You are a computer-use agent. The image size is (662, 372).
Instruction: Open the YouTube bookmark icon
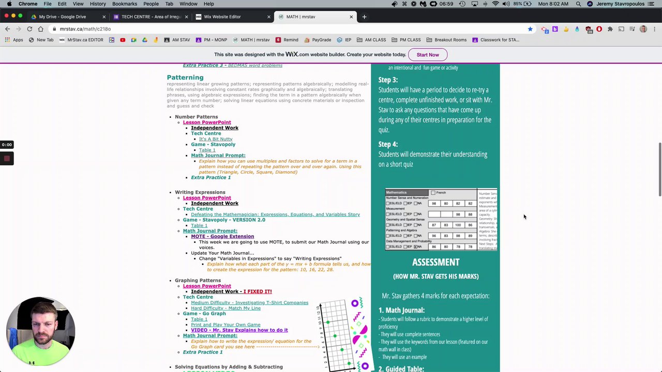pos(123,40)
